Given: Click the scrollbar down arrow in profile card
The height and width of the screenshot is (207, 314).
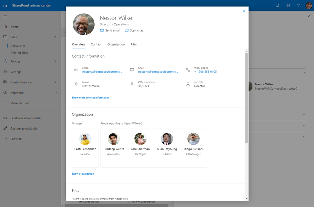Looking at the screenshot, I should (x=246, y=199).
